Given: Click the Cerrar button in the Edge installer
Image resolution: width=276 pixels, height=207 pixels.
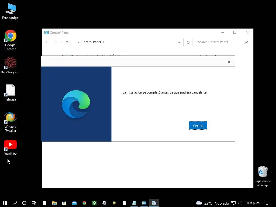Looking at the screenshot, I should point(198,126).
